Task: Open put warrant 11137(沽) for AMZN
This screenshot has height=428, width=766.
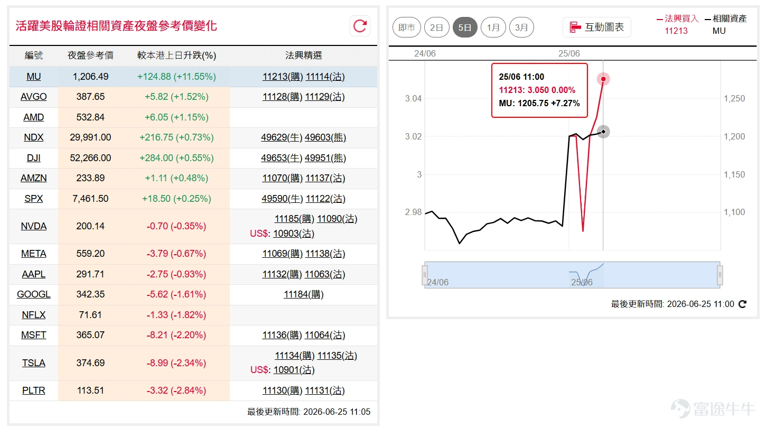Action: [325, 178]
